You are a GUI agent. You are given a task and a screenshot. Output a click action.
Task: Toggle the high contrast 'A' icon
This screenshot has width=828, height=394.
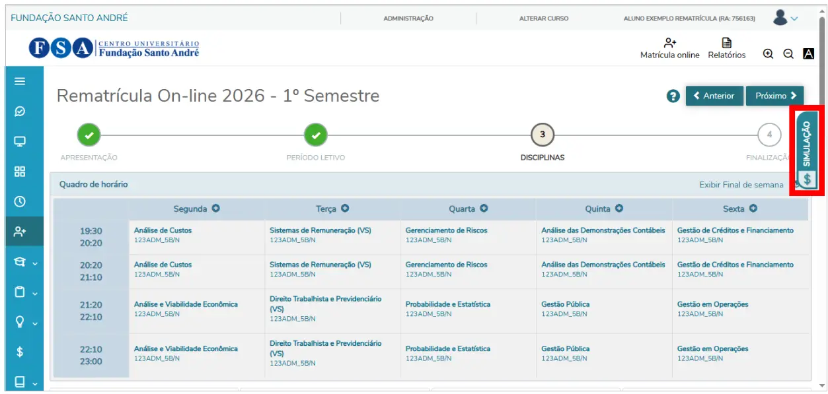[808, 54]
